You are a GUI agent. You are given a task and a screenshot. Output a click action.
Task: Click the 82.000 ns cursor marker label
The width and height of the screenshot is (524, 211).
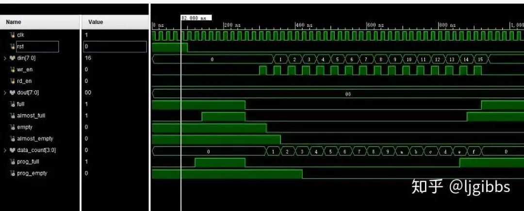click(194, 17)
